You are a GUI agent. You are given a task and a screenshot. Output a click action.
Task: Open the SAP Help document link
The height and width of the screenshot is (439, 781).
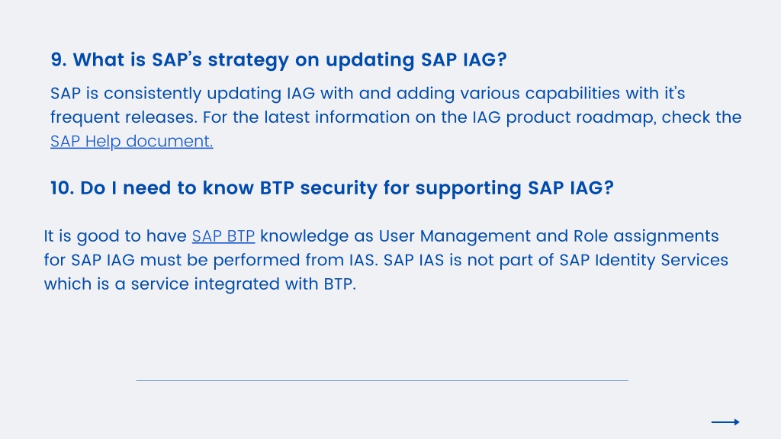131,141
